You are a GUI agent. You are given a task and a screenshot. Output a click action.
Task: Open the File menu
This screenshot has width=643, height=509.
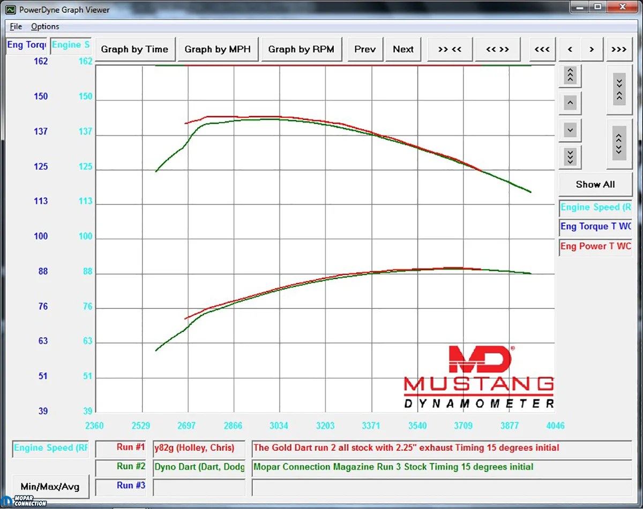pos(16,26)
